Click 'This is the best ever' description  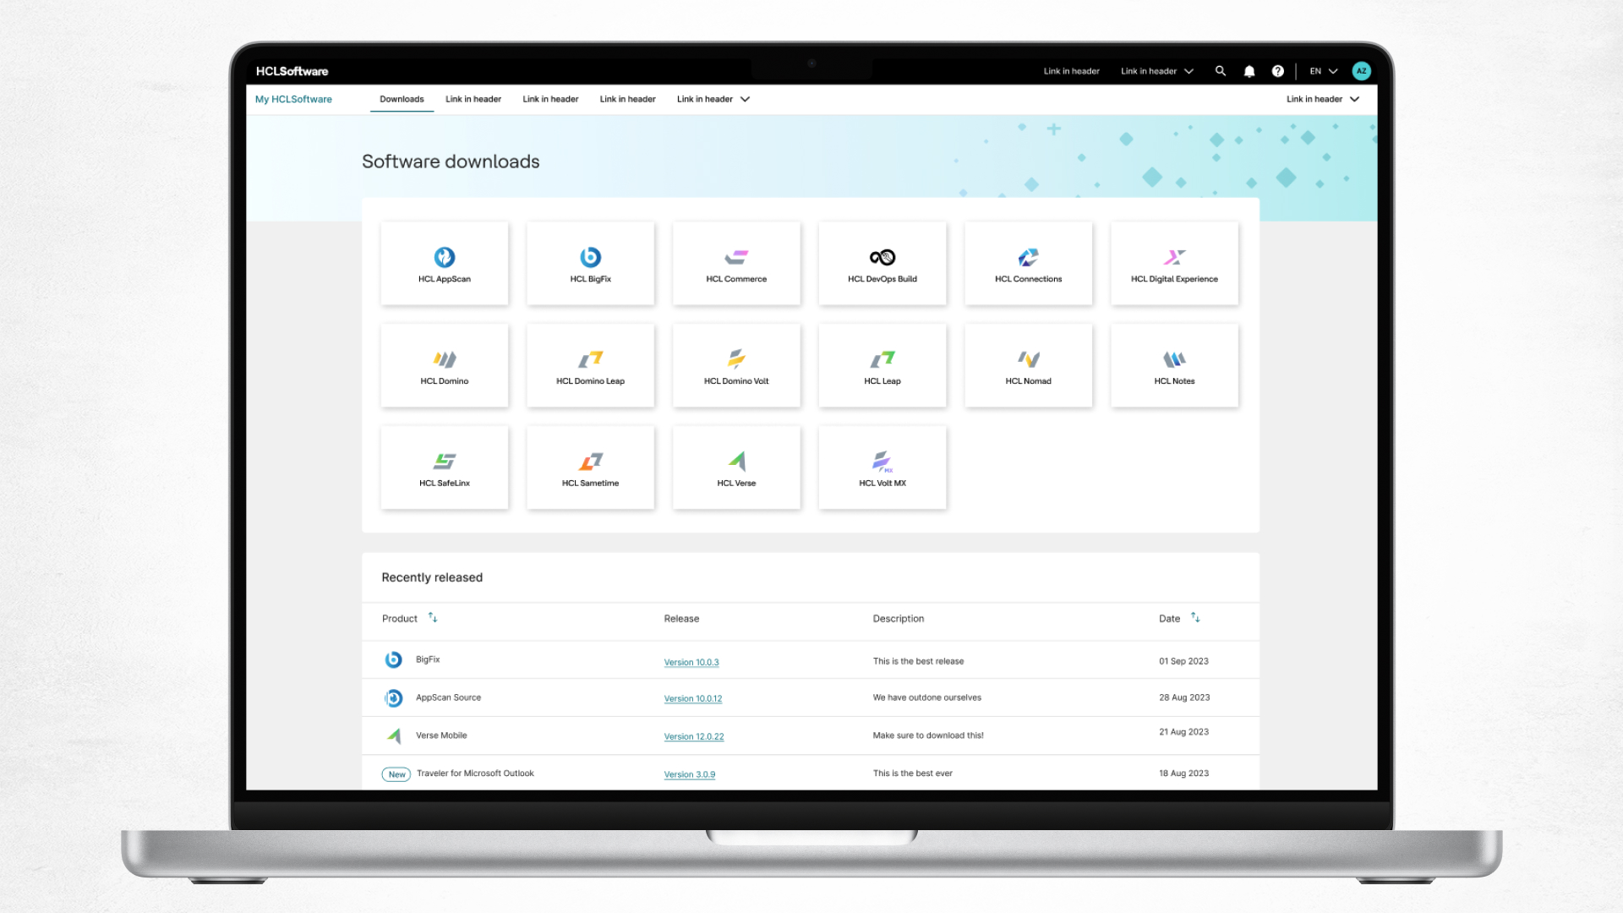(x=913, y=774)
